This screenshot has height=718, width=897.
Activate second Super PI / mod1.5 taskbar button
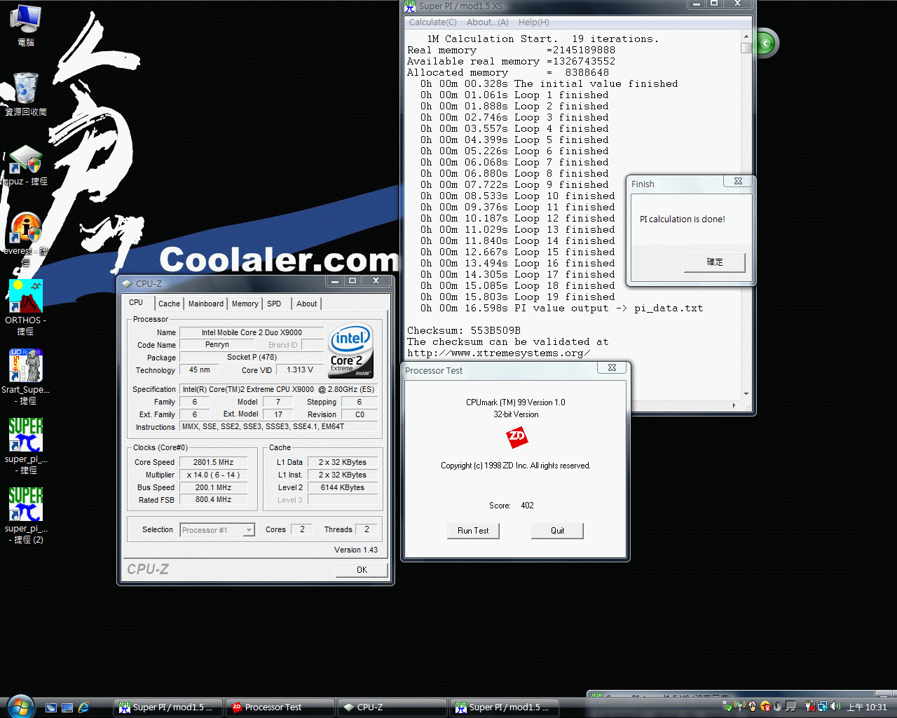(x=505, y=707)
